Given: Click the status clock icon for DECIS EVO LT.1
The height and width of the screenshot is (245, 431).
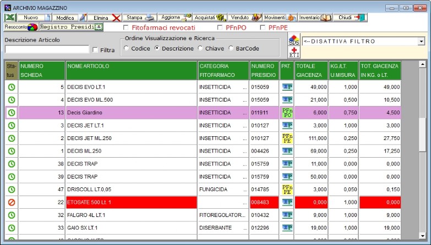Looking at the screenshot, I should click(12, 87).
